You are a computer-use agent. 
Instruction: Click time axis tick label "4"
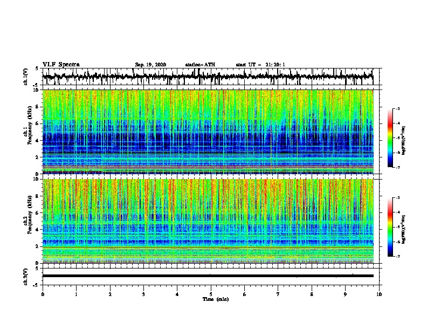point(177,294)
